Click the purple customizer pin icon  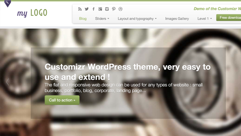(8, 3)
